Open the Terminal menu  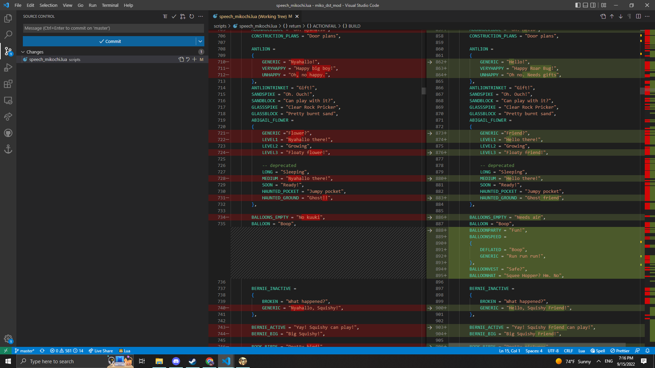tap(110, 5)
